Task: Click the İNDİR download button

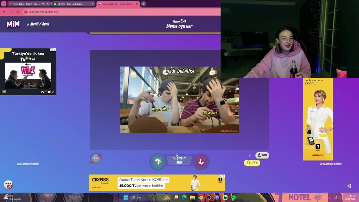Action: pos(262,155)
